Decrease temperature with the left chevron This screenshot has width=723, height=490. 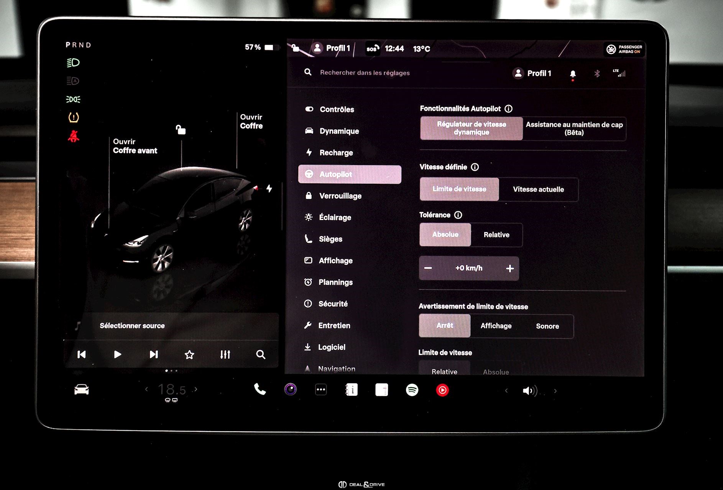click(146, 389)
